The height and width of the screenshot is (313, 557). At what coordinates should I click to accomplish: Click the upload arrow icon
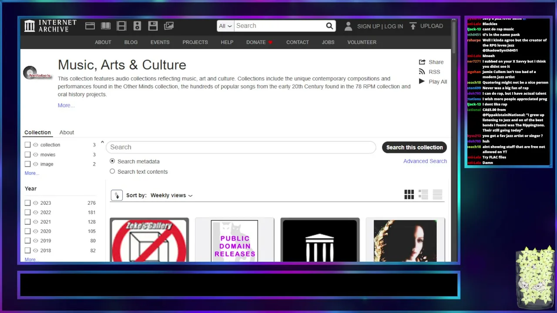[x=413, y=26]
